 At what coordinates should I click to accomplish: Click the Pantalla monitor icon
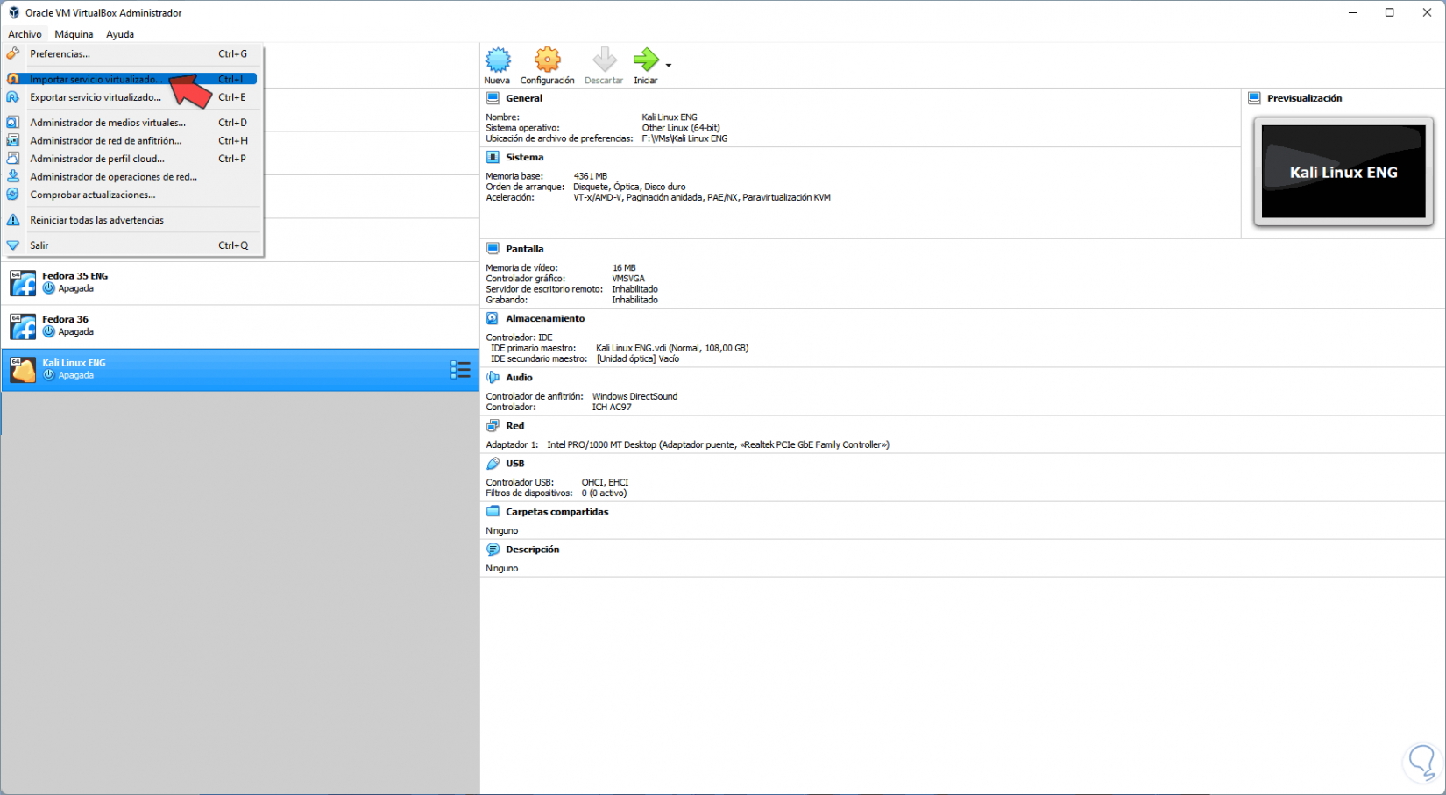pos(493,249)
